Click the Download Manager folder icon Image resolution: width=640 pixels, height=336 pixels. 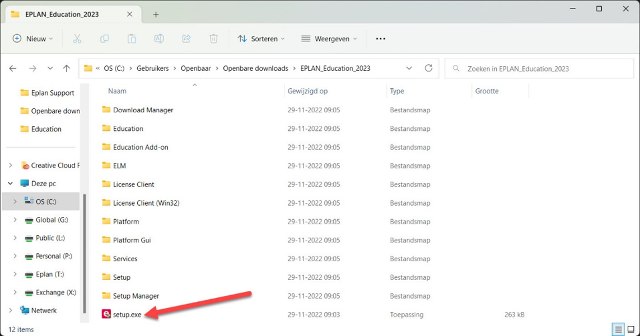pyautogui.click(x=106, y=109)
